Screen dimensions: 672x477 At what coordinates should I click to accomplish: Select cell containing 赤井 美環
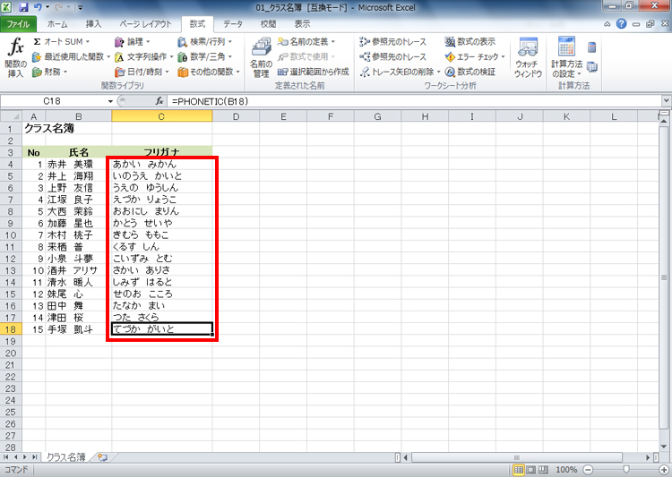pos(79,165)
